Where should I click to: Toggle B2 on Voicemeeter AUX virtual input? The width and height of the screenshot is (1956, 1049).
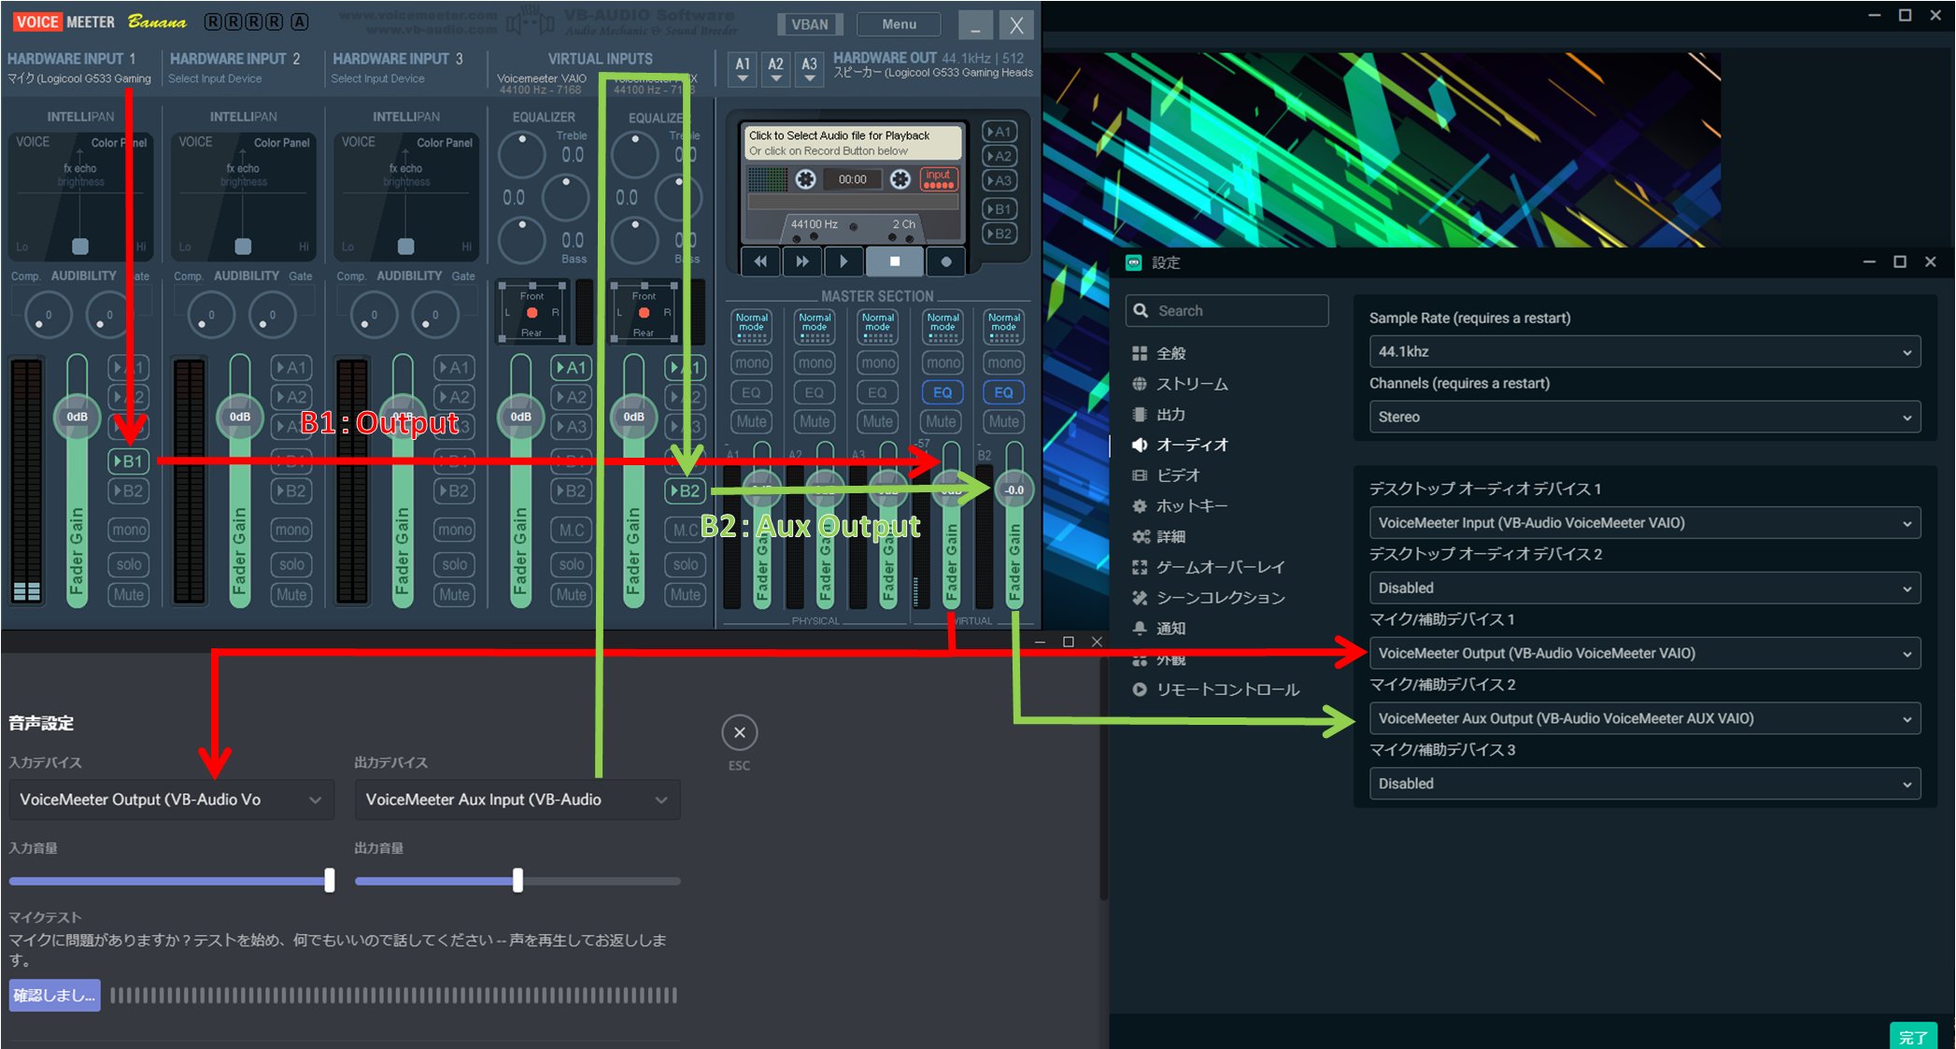pyautogui.click(x=685, y=490)
